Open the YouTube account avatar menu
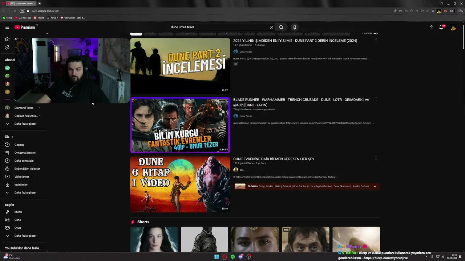The image size is (465, 261). [x=453, y=27]
